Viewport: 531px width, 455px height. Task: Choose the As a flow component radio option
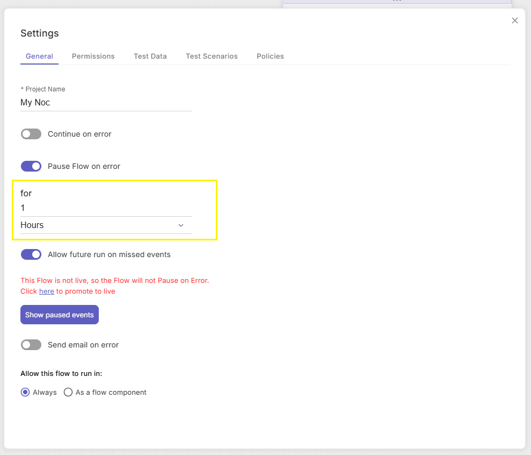(68, 392)
